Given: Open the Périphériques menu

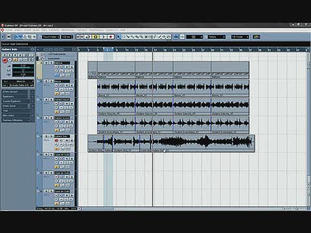Looking at the screenshot, I should coord(97,30).
